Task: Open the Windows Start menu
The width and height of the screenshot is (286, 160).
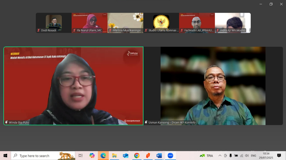Action: pyautogui.click(x=5, y=156)
